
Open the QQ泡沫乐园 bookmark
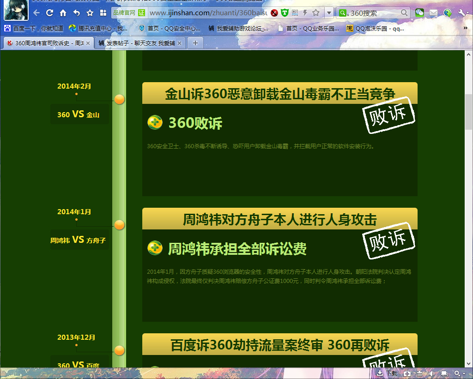[x=375, y=28]
